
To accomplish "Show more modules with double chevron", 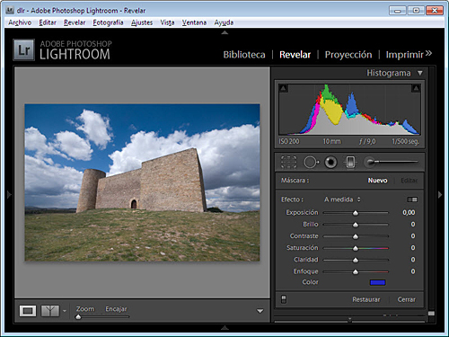I will (x=428, y=53).
